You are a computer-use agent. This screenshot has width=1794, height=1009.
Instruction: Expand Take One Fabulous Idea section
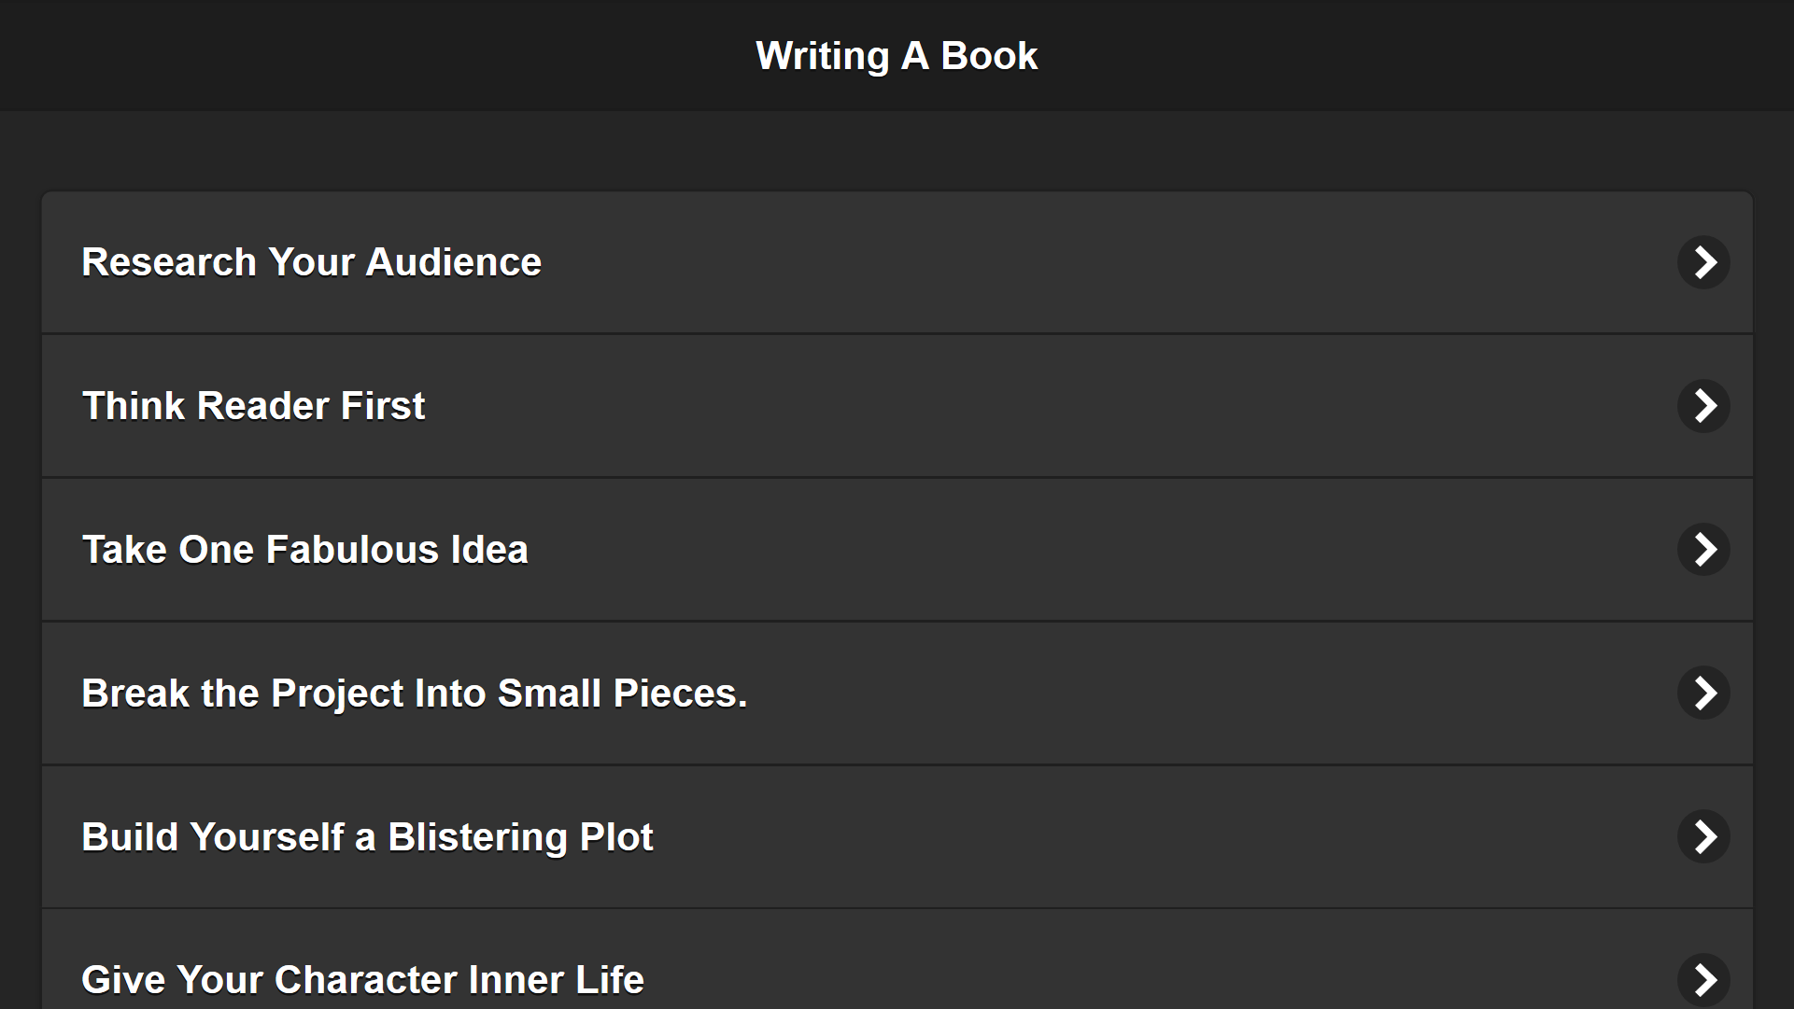(897, 550)
